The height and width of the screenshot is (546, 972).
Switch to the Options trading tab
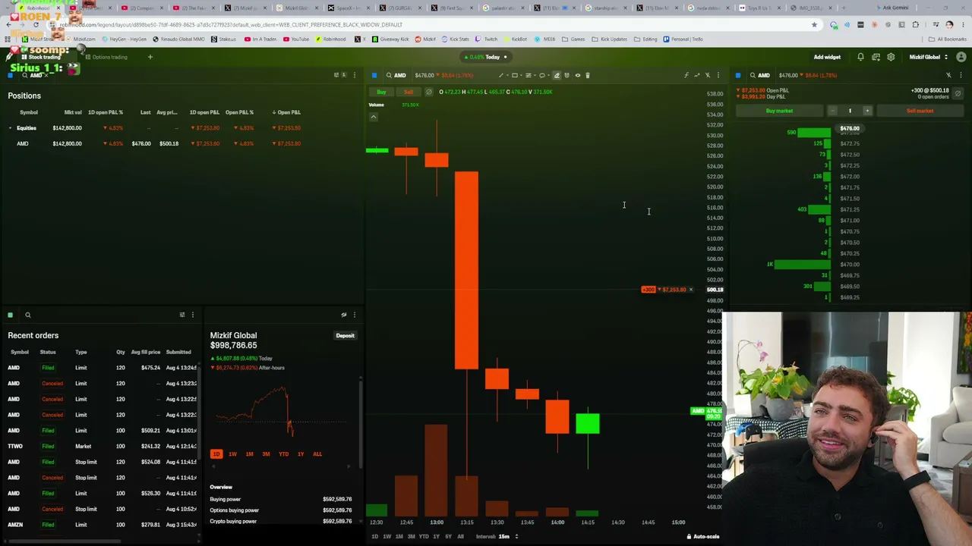(x=106, y=57)
